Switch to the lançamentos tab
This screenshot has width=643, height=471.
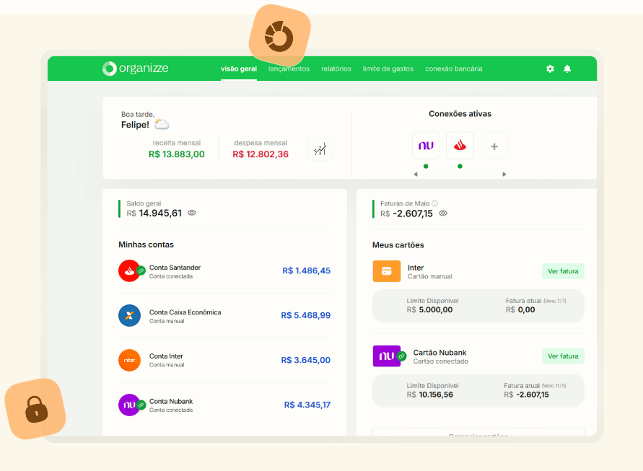coord(289,69)
